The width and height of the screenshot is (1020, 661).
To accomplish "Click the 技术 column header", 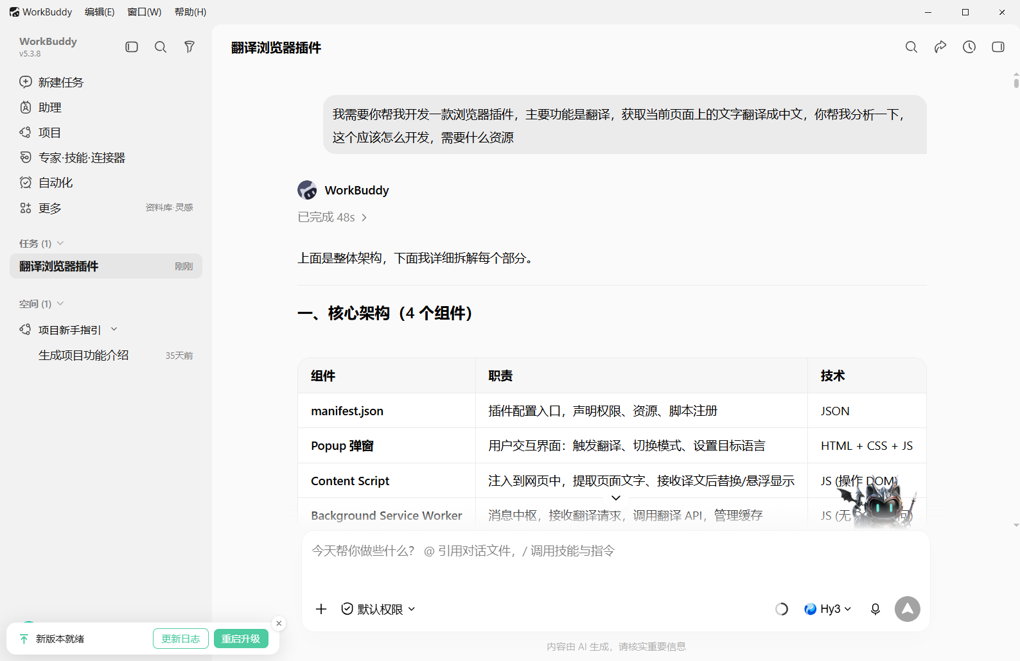I will click(x=867, y=375).
